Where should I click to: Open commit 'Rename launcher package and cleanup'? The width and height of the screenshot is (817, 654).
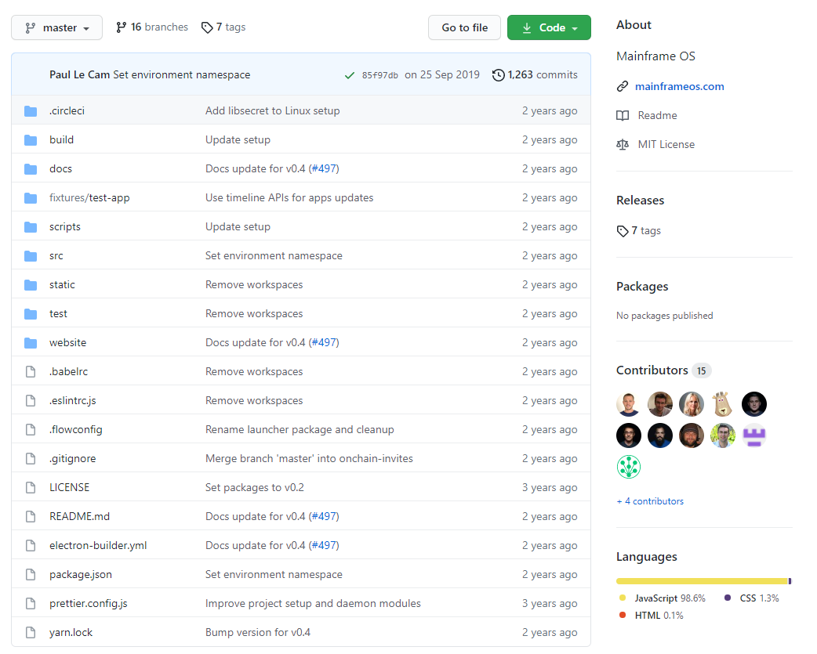coord(300,430)
